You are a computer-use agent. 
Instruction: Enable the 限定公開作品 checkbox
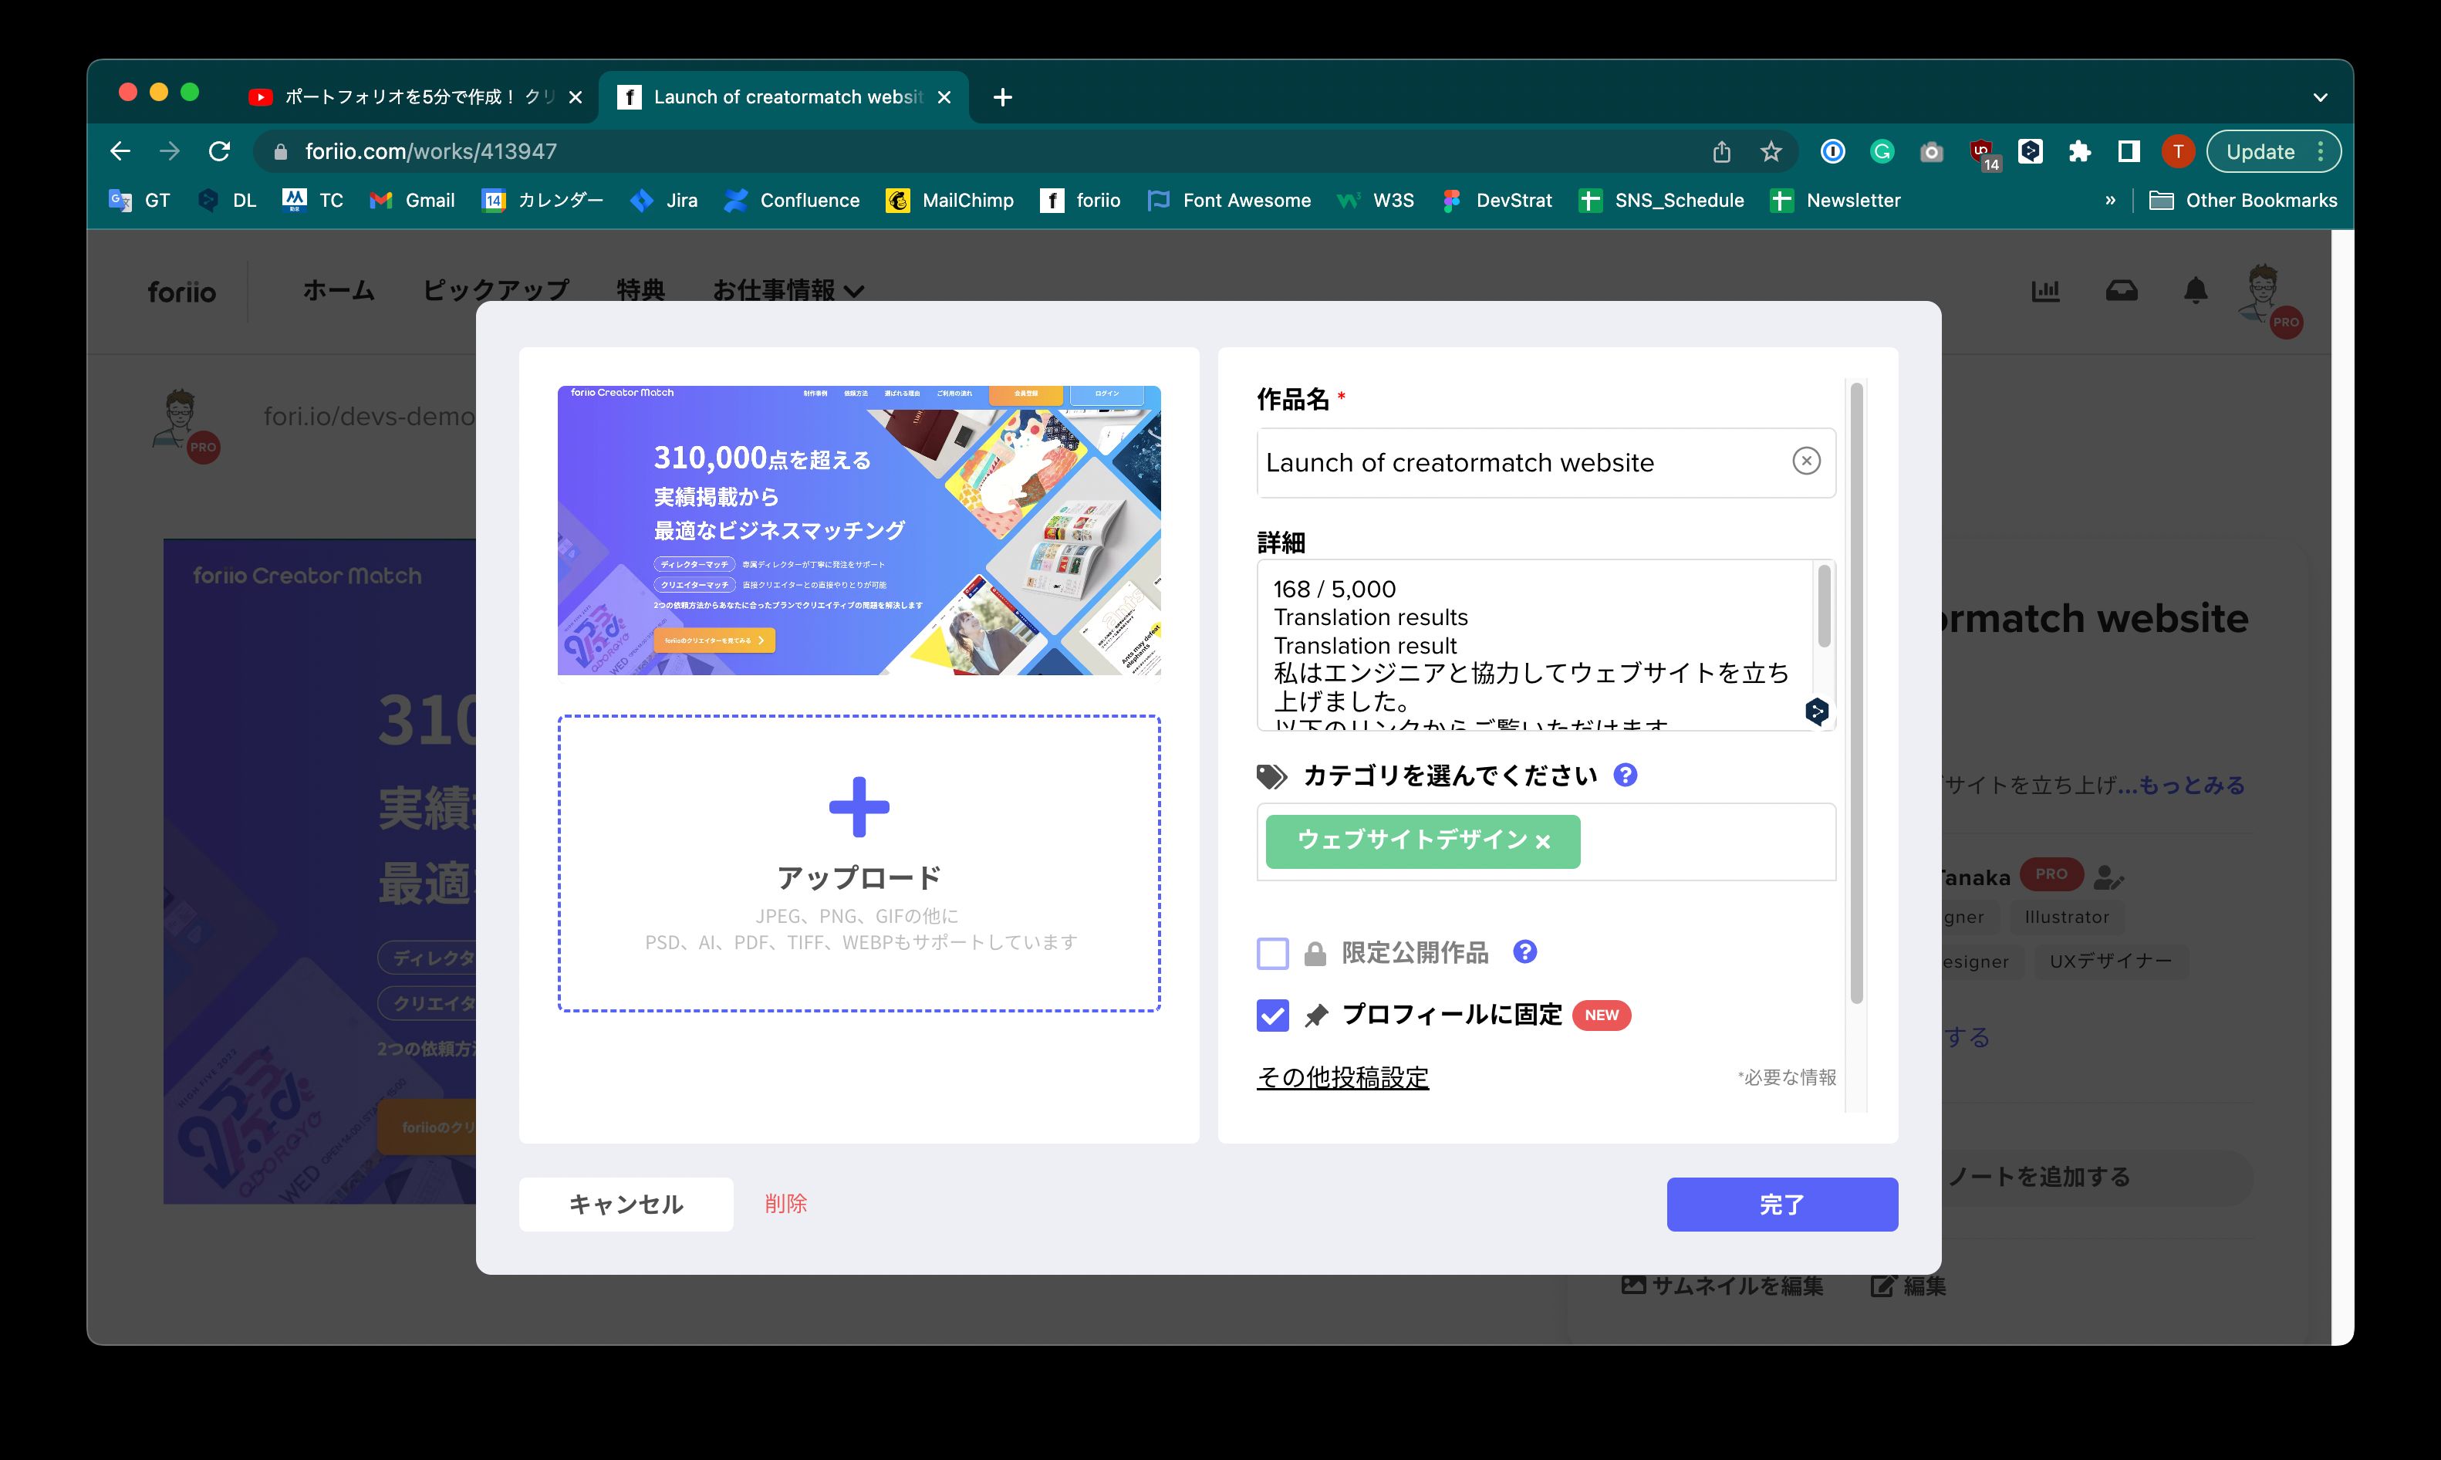pyautogui.click(x=1273, y=951)
